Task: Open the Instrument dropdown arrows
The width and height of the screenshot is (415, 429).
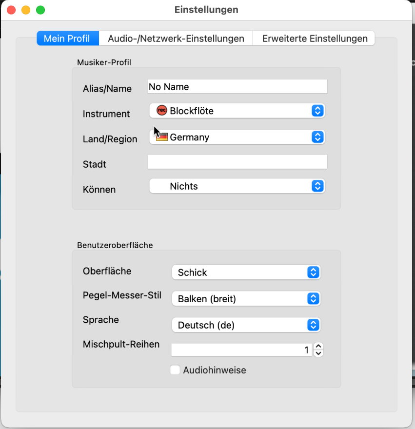Action: pos(317,111)
